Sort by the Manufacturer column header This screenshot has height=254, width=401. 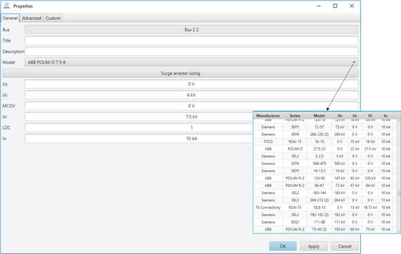pos(268,116)
